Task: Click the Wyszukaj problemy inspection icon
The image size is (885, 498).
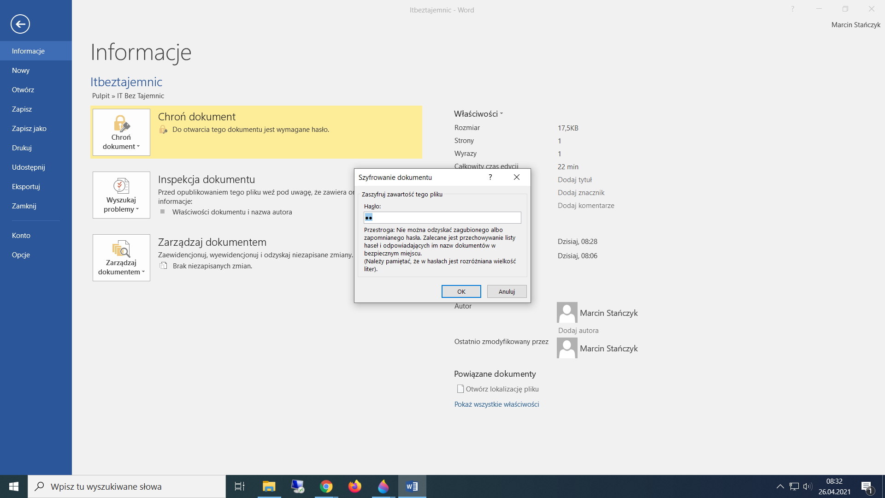Action: (x=121, y=186)
